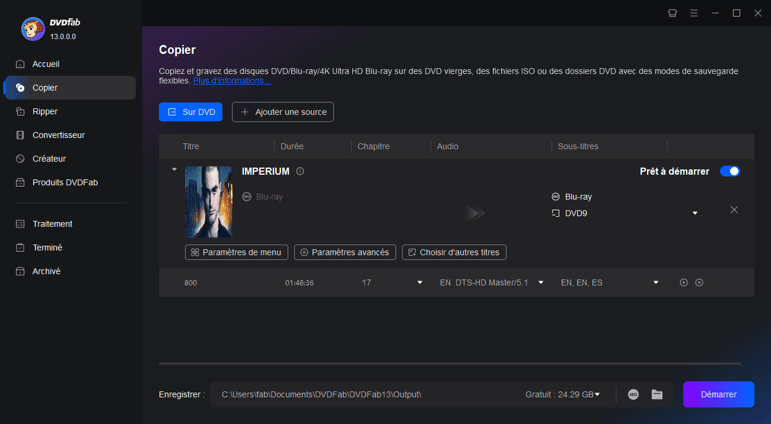Click the output folder icon
Viewport: 771px width, 424px height.
[x=657, y=394]
